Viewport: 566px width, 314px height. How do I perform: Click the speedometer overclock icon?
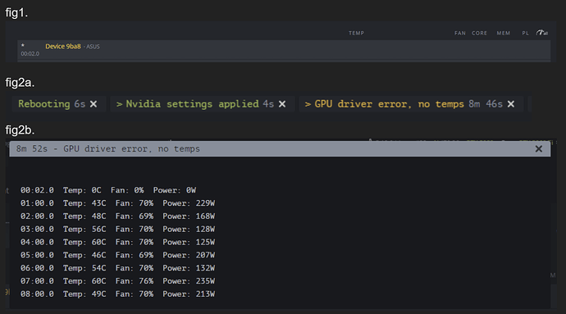click(x=542, y=33)
